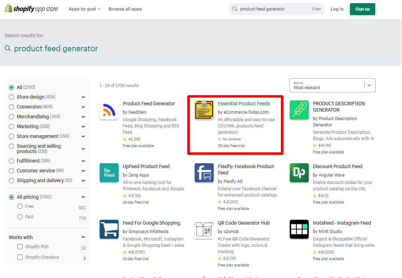
Task: Select the Paid pricing radio
Action: 20,217
